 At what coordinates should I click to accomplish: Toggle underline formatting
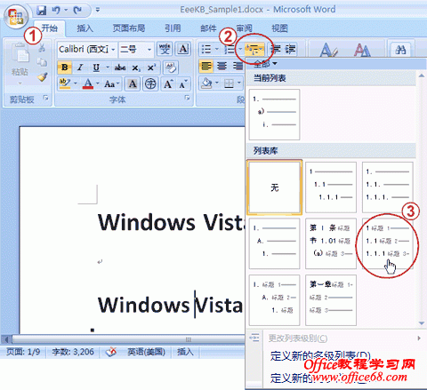pyautogui.click(x=96, y=68)
